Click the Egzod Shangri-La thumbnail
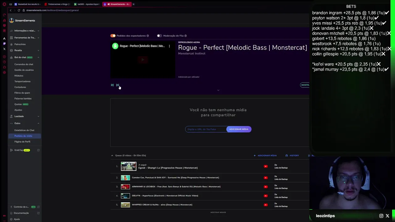The height and width of the screenshot is (222, 395). point(128,166)
